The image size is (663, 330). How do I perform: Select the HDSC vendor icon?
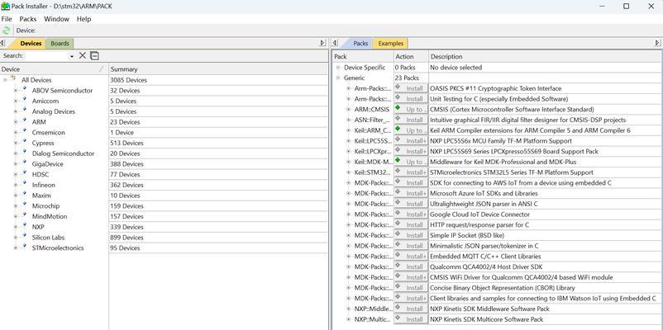tap(24, 174)
